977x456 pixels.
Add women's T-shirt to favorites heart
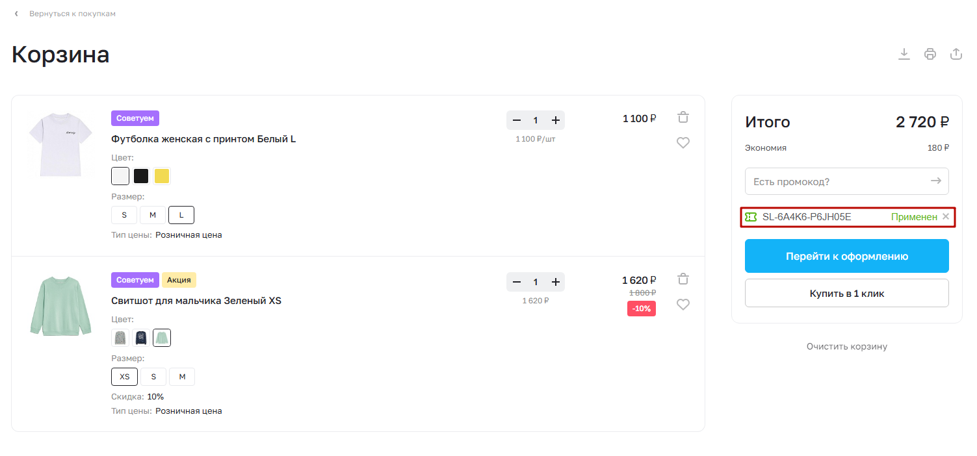(683, 143)
